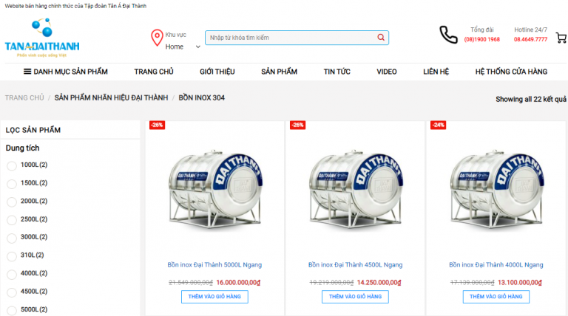Click the 4000L Ngang tank product image
568x316 pixels.
(x=497, y=190)
